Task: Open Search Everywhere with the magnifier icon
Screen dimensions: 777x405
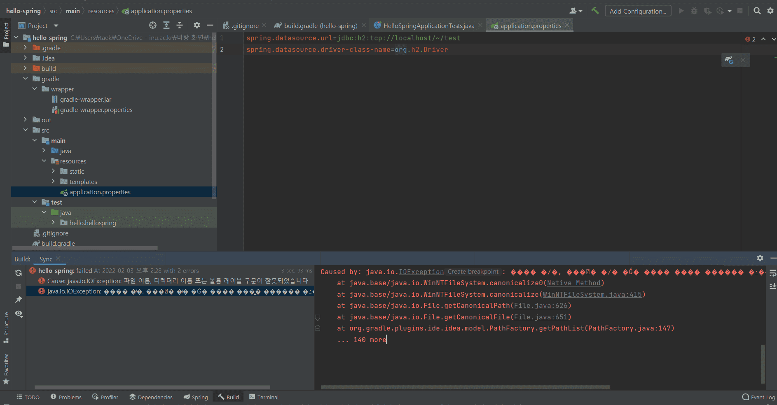Action: pos(757,11)
